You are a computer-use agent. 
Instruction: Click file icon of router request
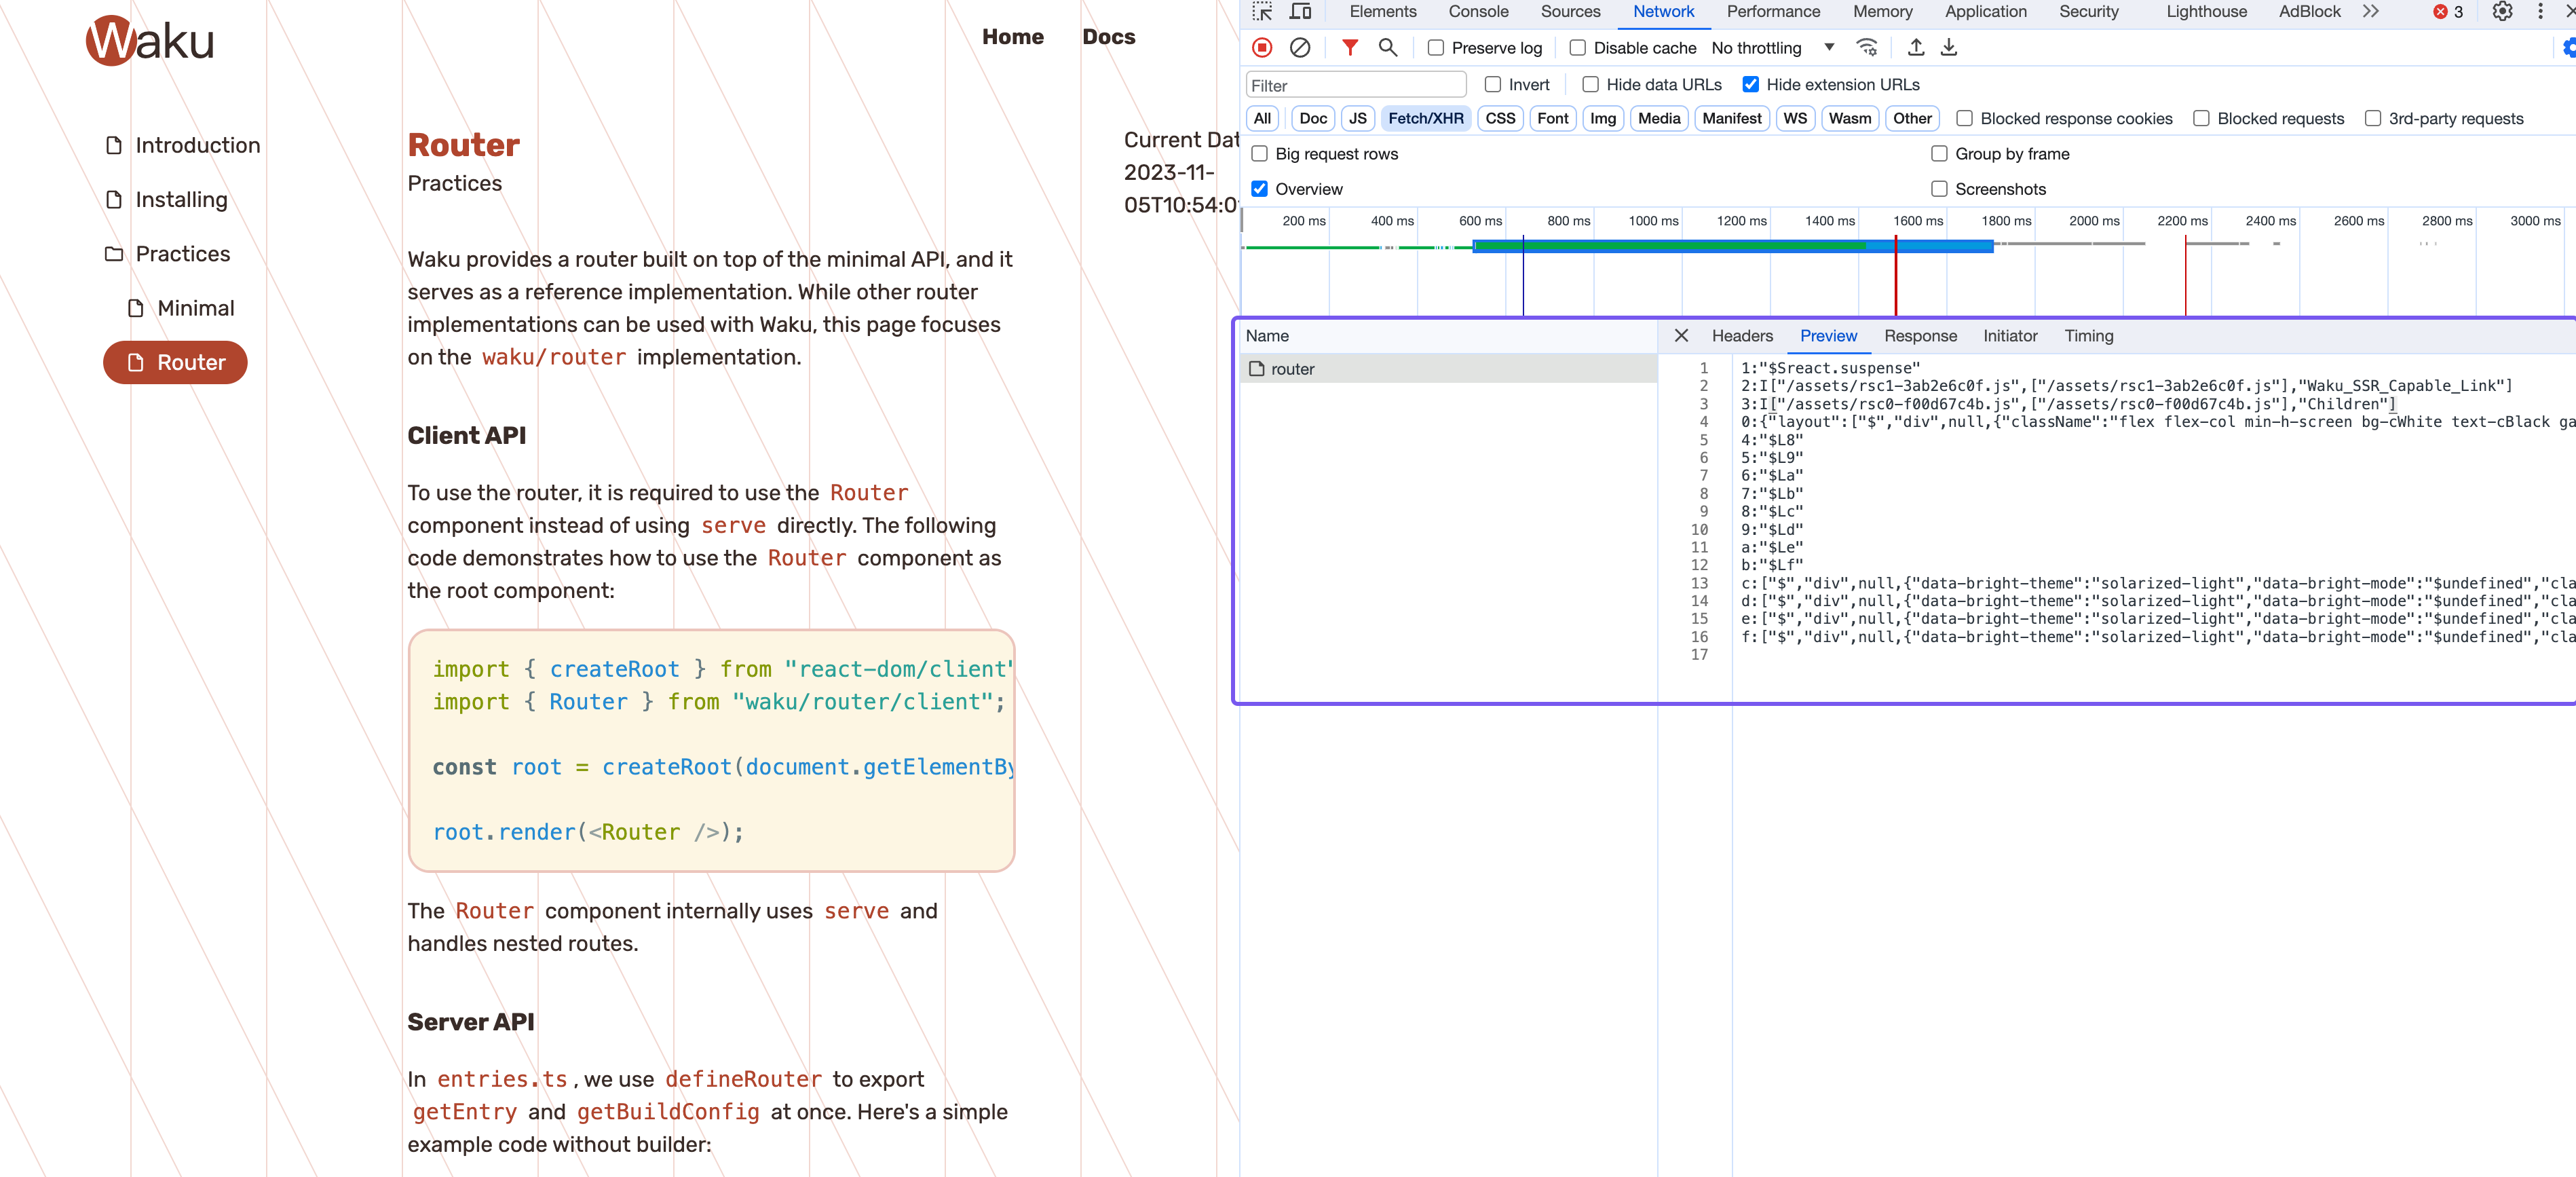tap(1257, 369)
